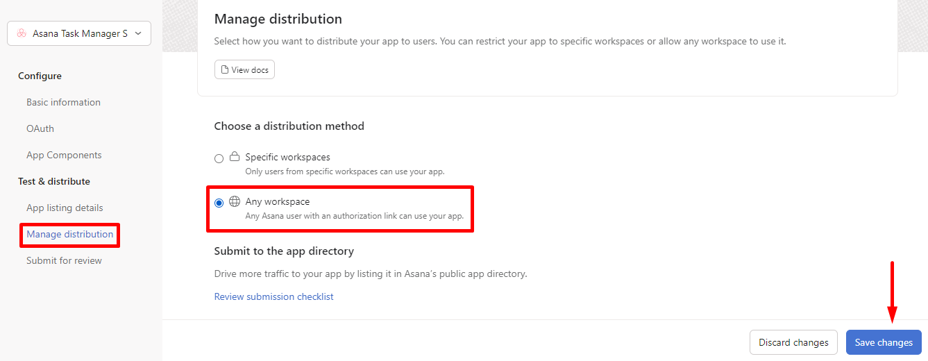Screen dimensions: 928x361
Task: Click the Manage distribution page title
Action: click(x=278, y=19)
